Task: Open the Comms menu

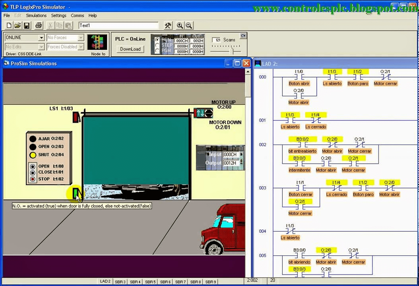Action: [x=77, y=15]
